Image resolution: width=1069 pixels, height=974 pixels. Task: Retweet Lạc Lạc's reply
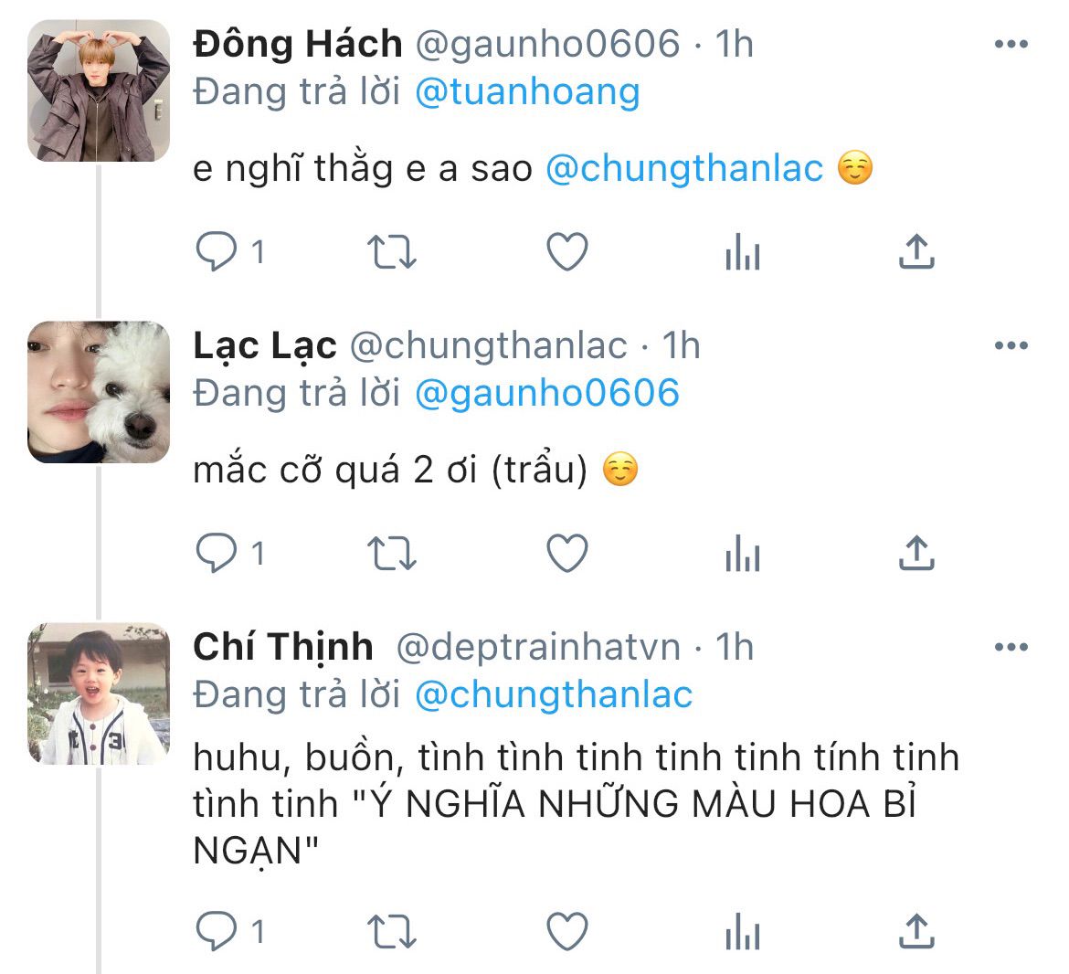(x=392, y=554)
